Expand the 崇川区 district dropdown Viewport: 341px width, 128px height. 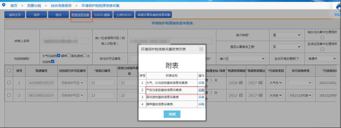(242, 58)
